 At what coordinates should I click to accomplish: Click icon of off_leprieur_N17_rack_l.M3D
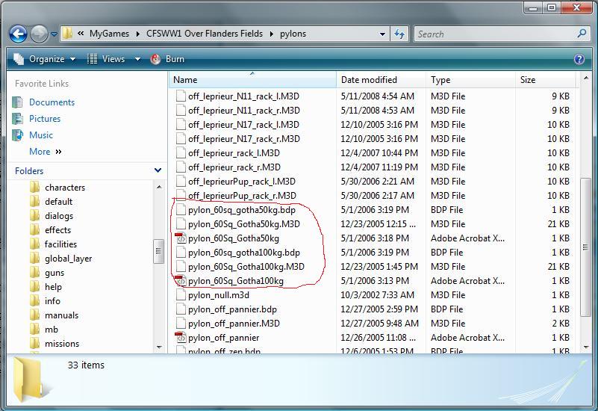tap(181, 124)
